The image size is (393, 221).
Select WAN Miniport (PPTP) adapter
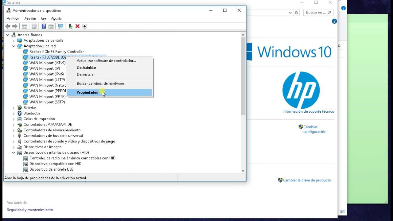pyautogui.click(x=48, y=96)
